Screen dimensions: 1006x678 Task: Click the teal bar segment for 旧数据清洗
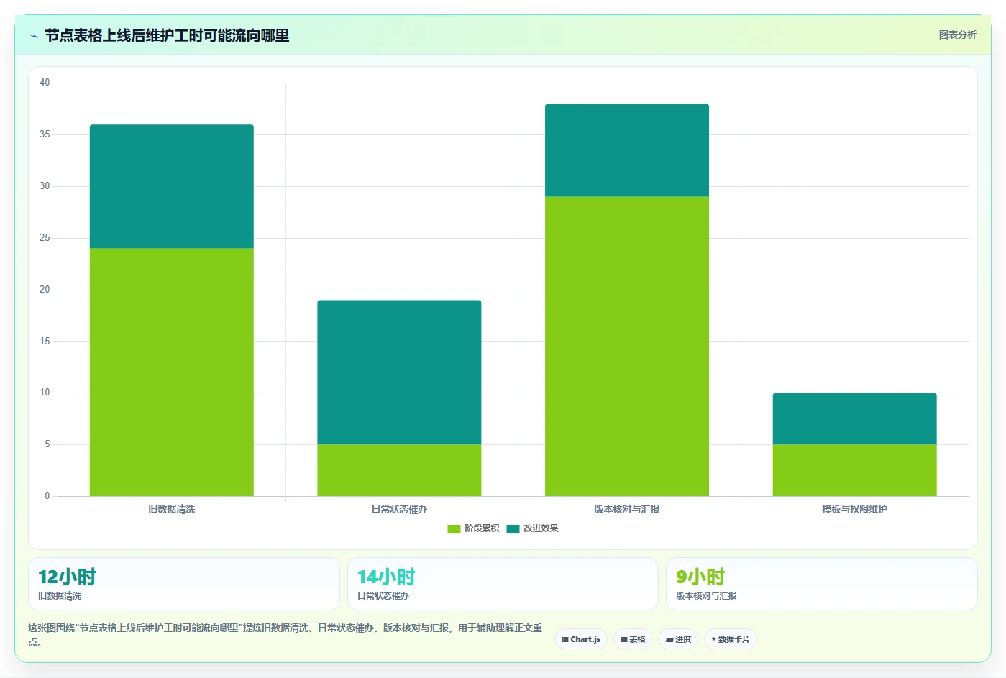pos(171,186)
